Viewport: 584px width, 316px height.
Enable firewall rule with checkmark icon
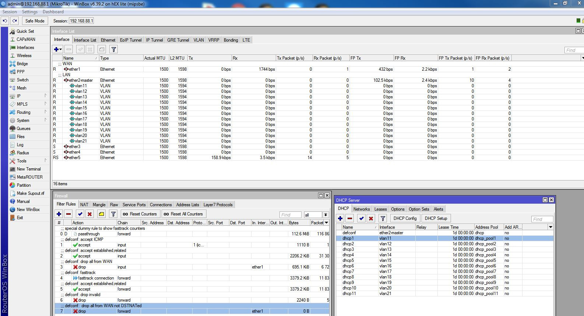pyautogui.click(x=80, y=214)
